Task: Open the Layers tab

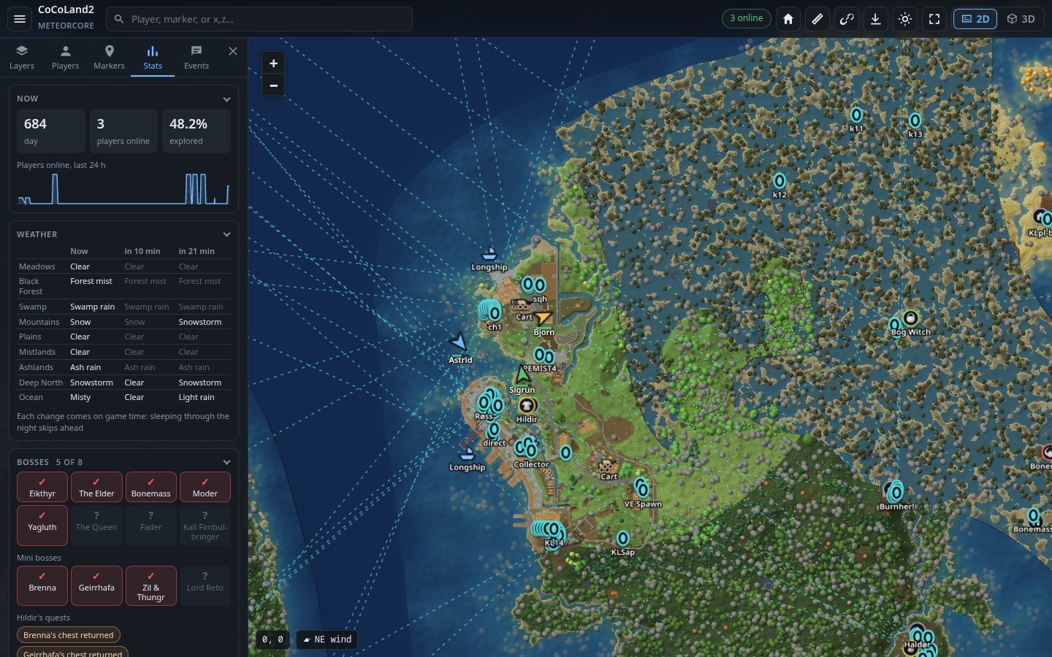Action: click(22, 57)
